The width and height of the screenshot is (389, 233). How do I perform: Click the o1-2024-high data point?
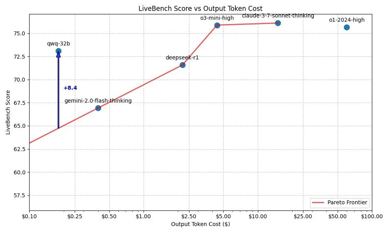tap(347, 27)
